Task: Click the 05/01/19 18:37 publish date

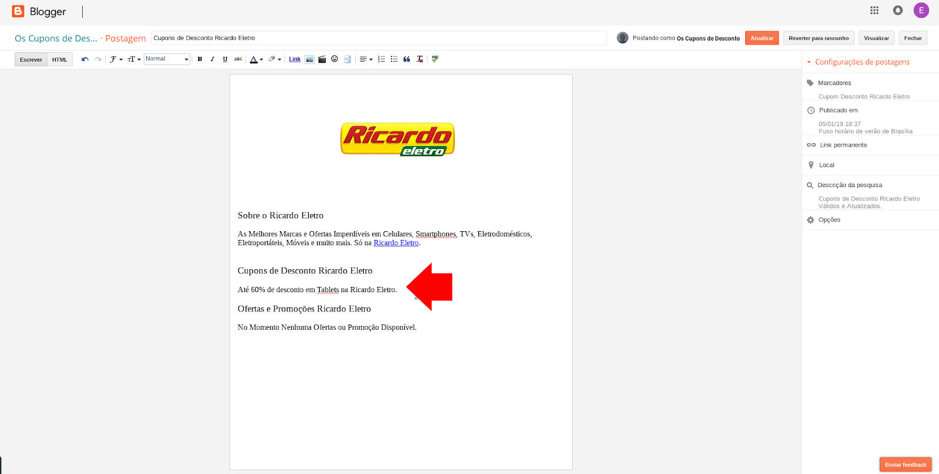Action: tap(840, 124)
